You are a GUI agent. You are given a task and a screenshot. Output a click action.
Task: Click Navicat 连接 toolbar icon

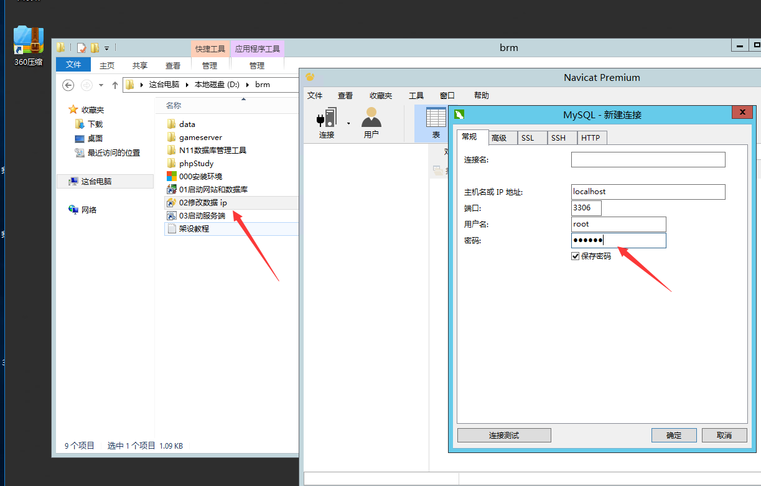[327, 123]
